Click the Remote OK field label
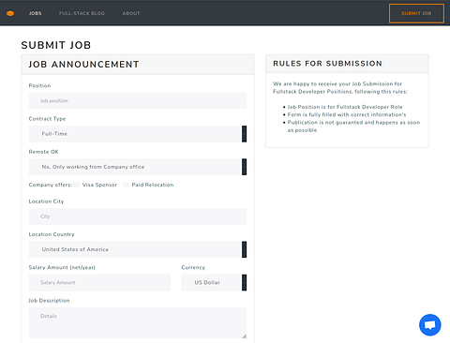 tap(43, 152)
